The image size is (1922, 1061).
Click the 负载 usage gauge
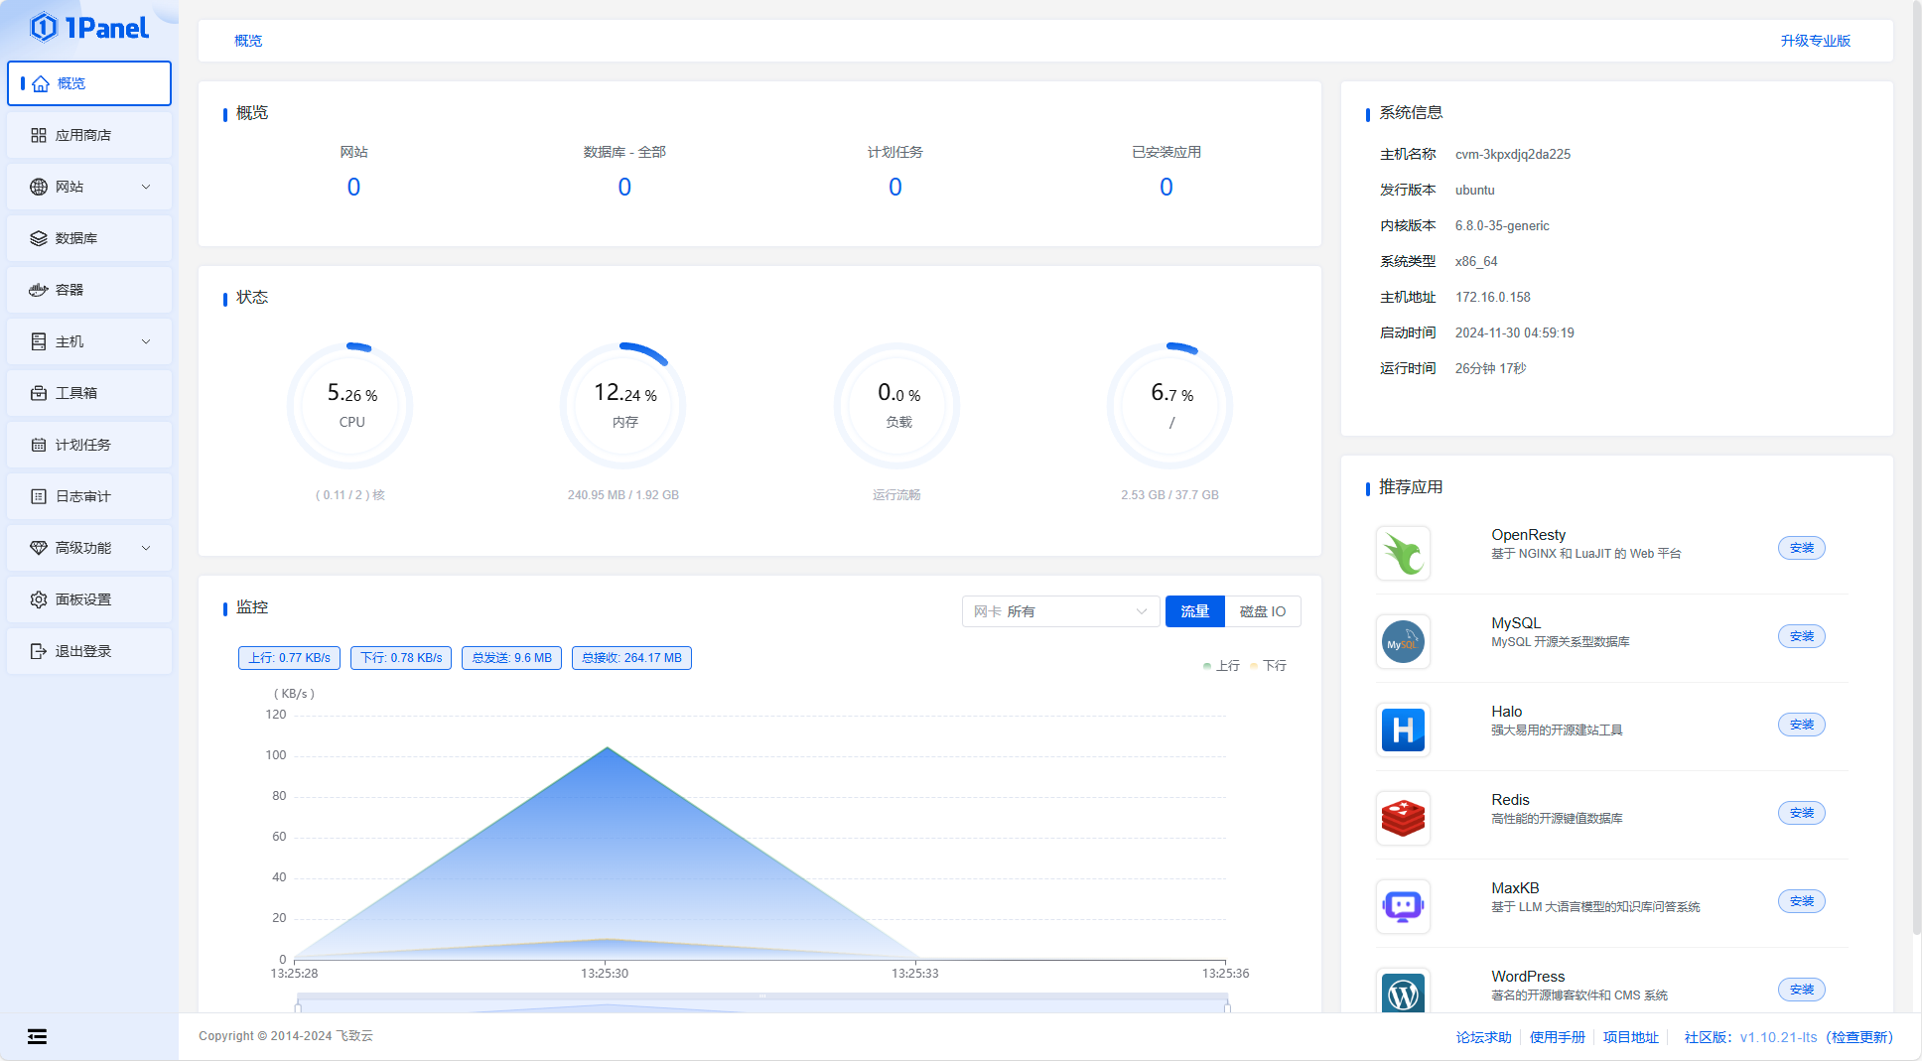897,406
